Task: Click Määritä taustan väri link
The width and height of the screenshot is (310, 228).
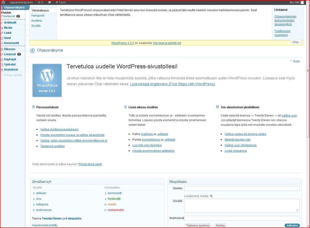Action: coord(237,140)
